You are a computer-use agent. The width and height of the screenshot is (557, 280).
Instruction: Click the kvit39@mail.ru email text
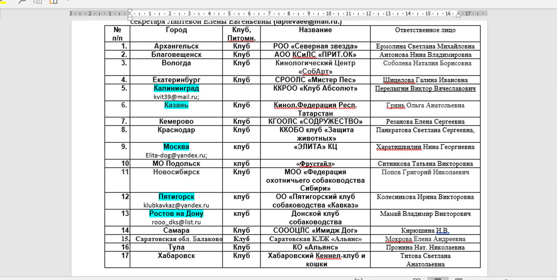(x=176, y=97)
